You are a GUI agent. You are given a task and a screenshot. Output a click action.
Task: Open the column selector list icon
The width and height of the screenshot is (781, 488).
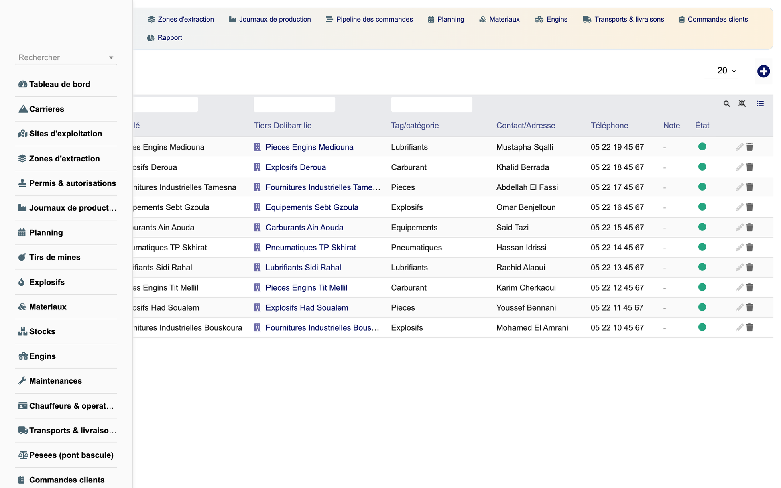pyautogui.click(x=760, y=104)
